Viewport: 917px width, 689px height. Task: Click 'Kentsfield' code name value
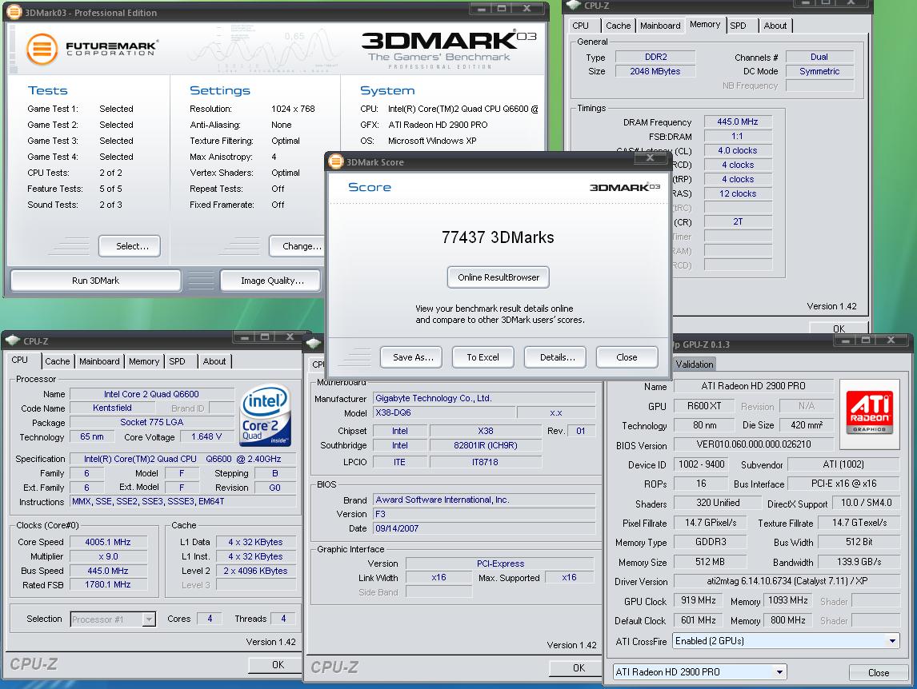click(x=112, y=408)
